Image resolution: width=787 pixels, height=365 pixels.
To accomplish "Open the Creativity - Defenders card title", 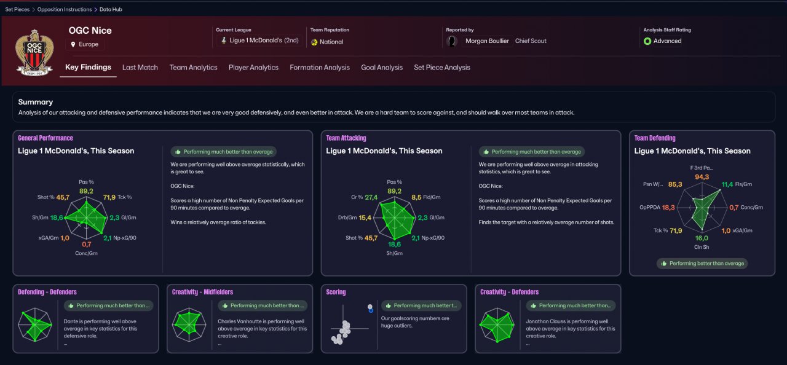I will coord(510,292).
